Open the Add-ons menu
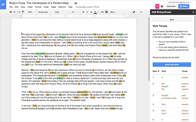196x122 pixels. pyautogui.click(x=62, y=7)
